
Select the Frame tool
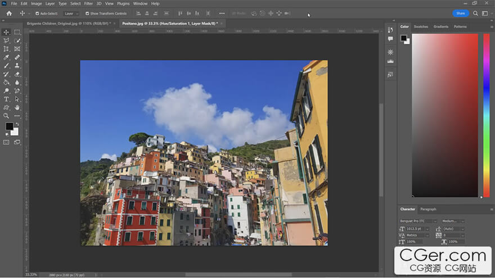tap(17, 49)
